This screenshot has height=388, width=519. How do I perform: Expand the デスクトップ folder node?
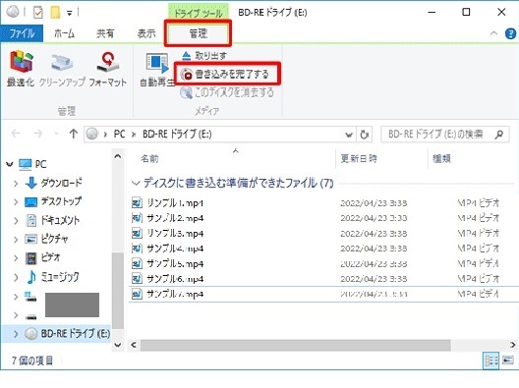16,201
